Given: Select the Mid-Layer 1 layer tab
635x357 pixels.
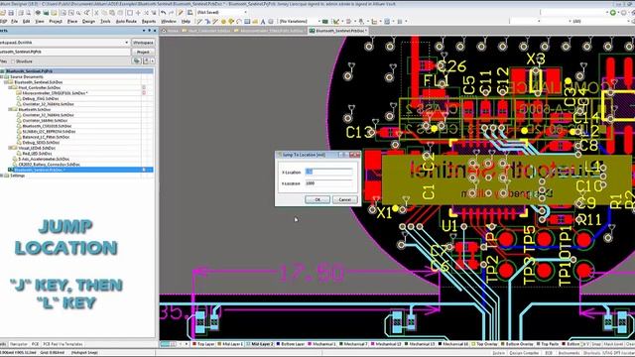Looking at the screenshot, I should click(230, 344).
